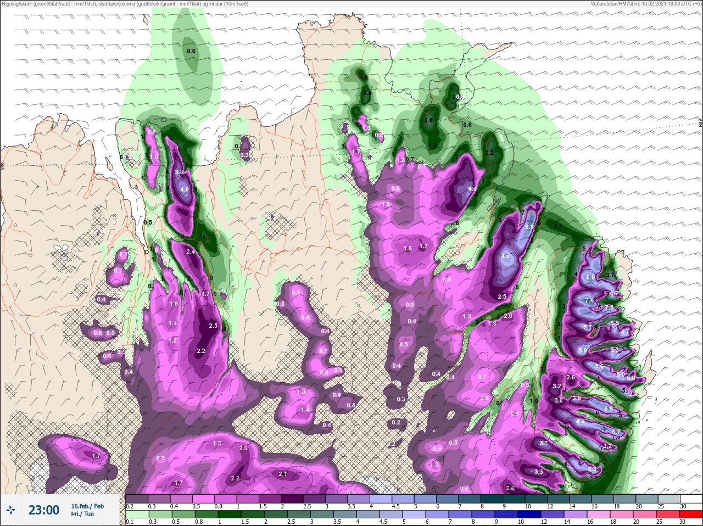Image resolution: width=703 pixels, height=526 pixels.
Task: Click the 1.1 value in the green eastern band
Action: click(x=558, y=226)
